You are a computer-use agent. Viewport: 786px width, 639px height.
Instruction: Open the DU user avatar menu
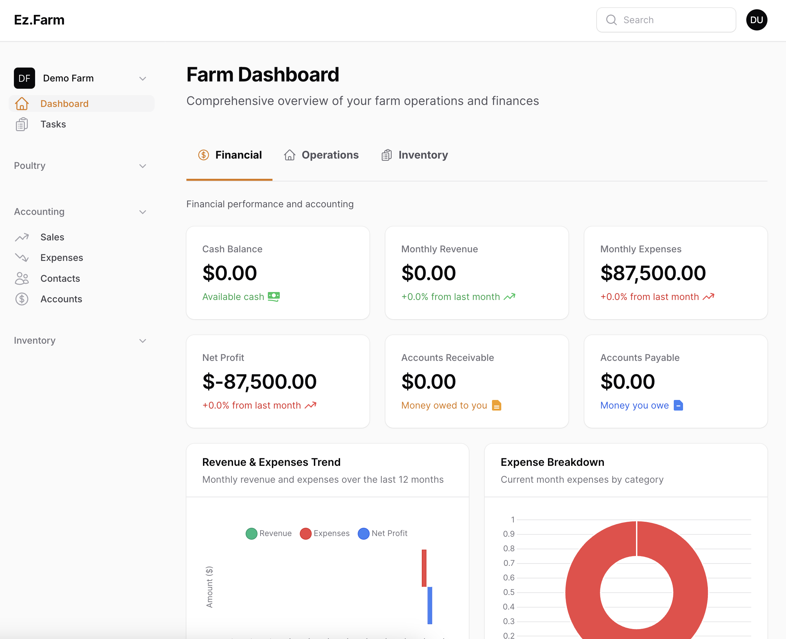(757, 20)
